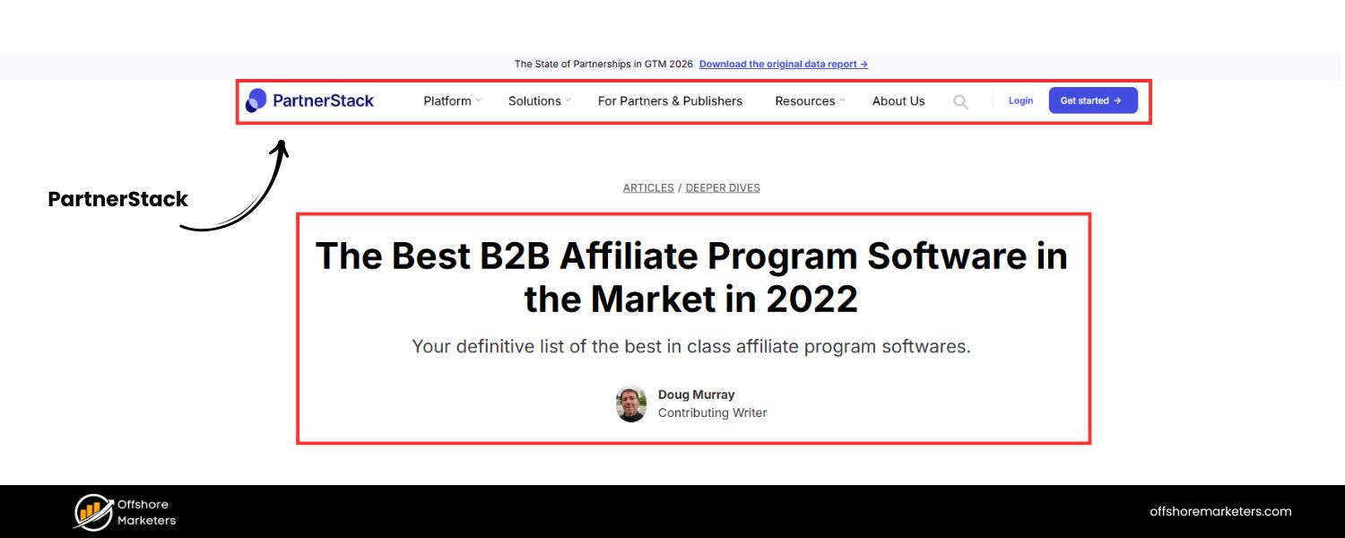Click the PartnerStack logo

point(310,100)
